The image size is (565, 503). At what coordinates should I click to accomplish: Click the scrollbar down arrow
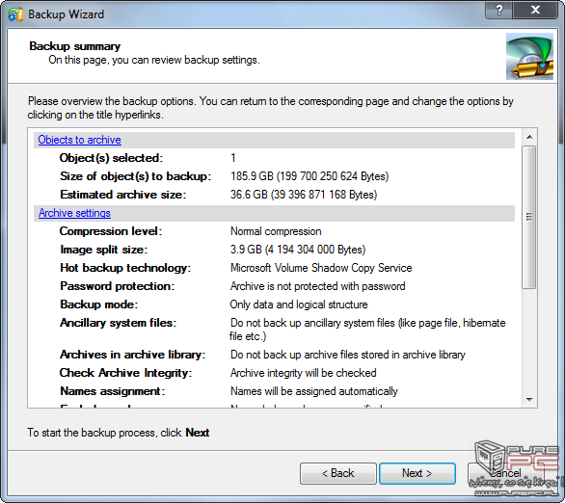point(529,399)
